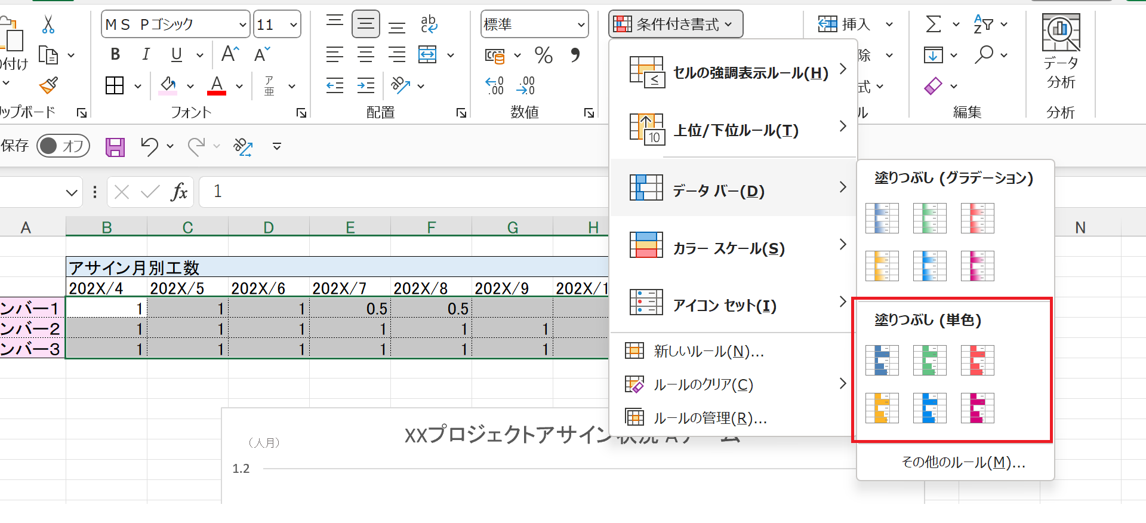Toggle center horizontal alignment
The image size is (1146, 523).
tap(365, 55)
